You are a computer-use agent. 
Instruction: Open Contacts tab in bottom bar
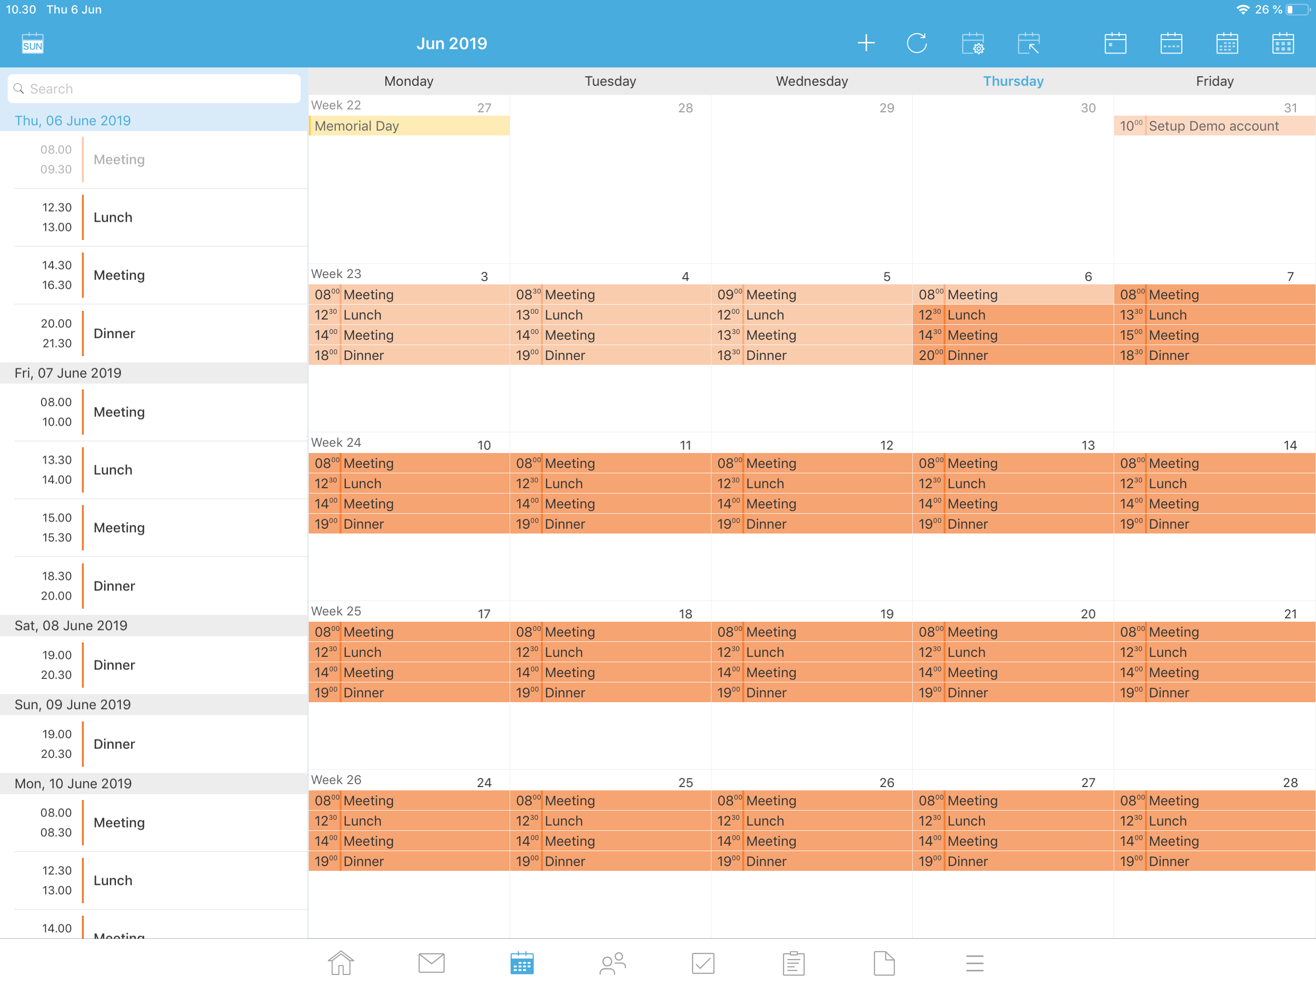612,962
